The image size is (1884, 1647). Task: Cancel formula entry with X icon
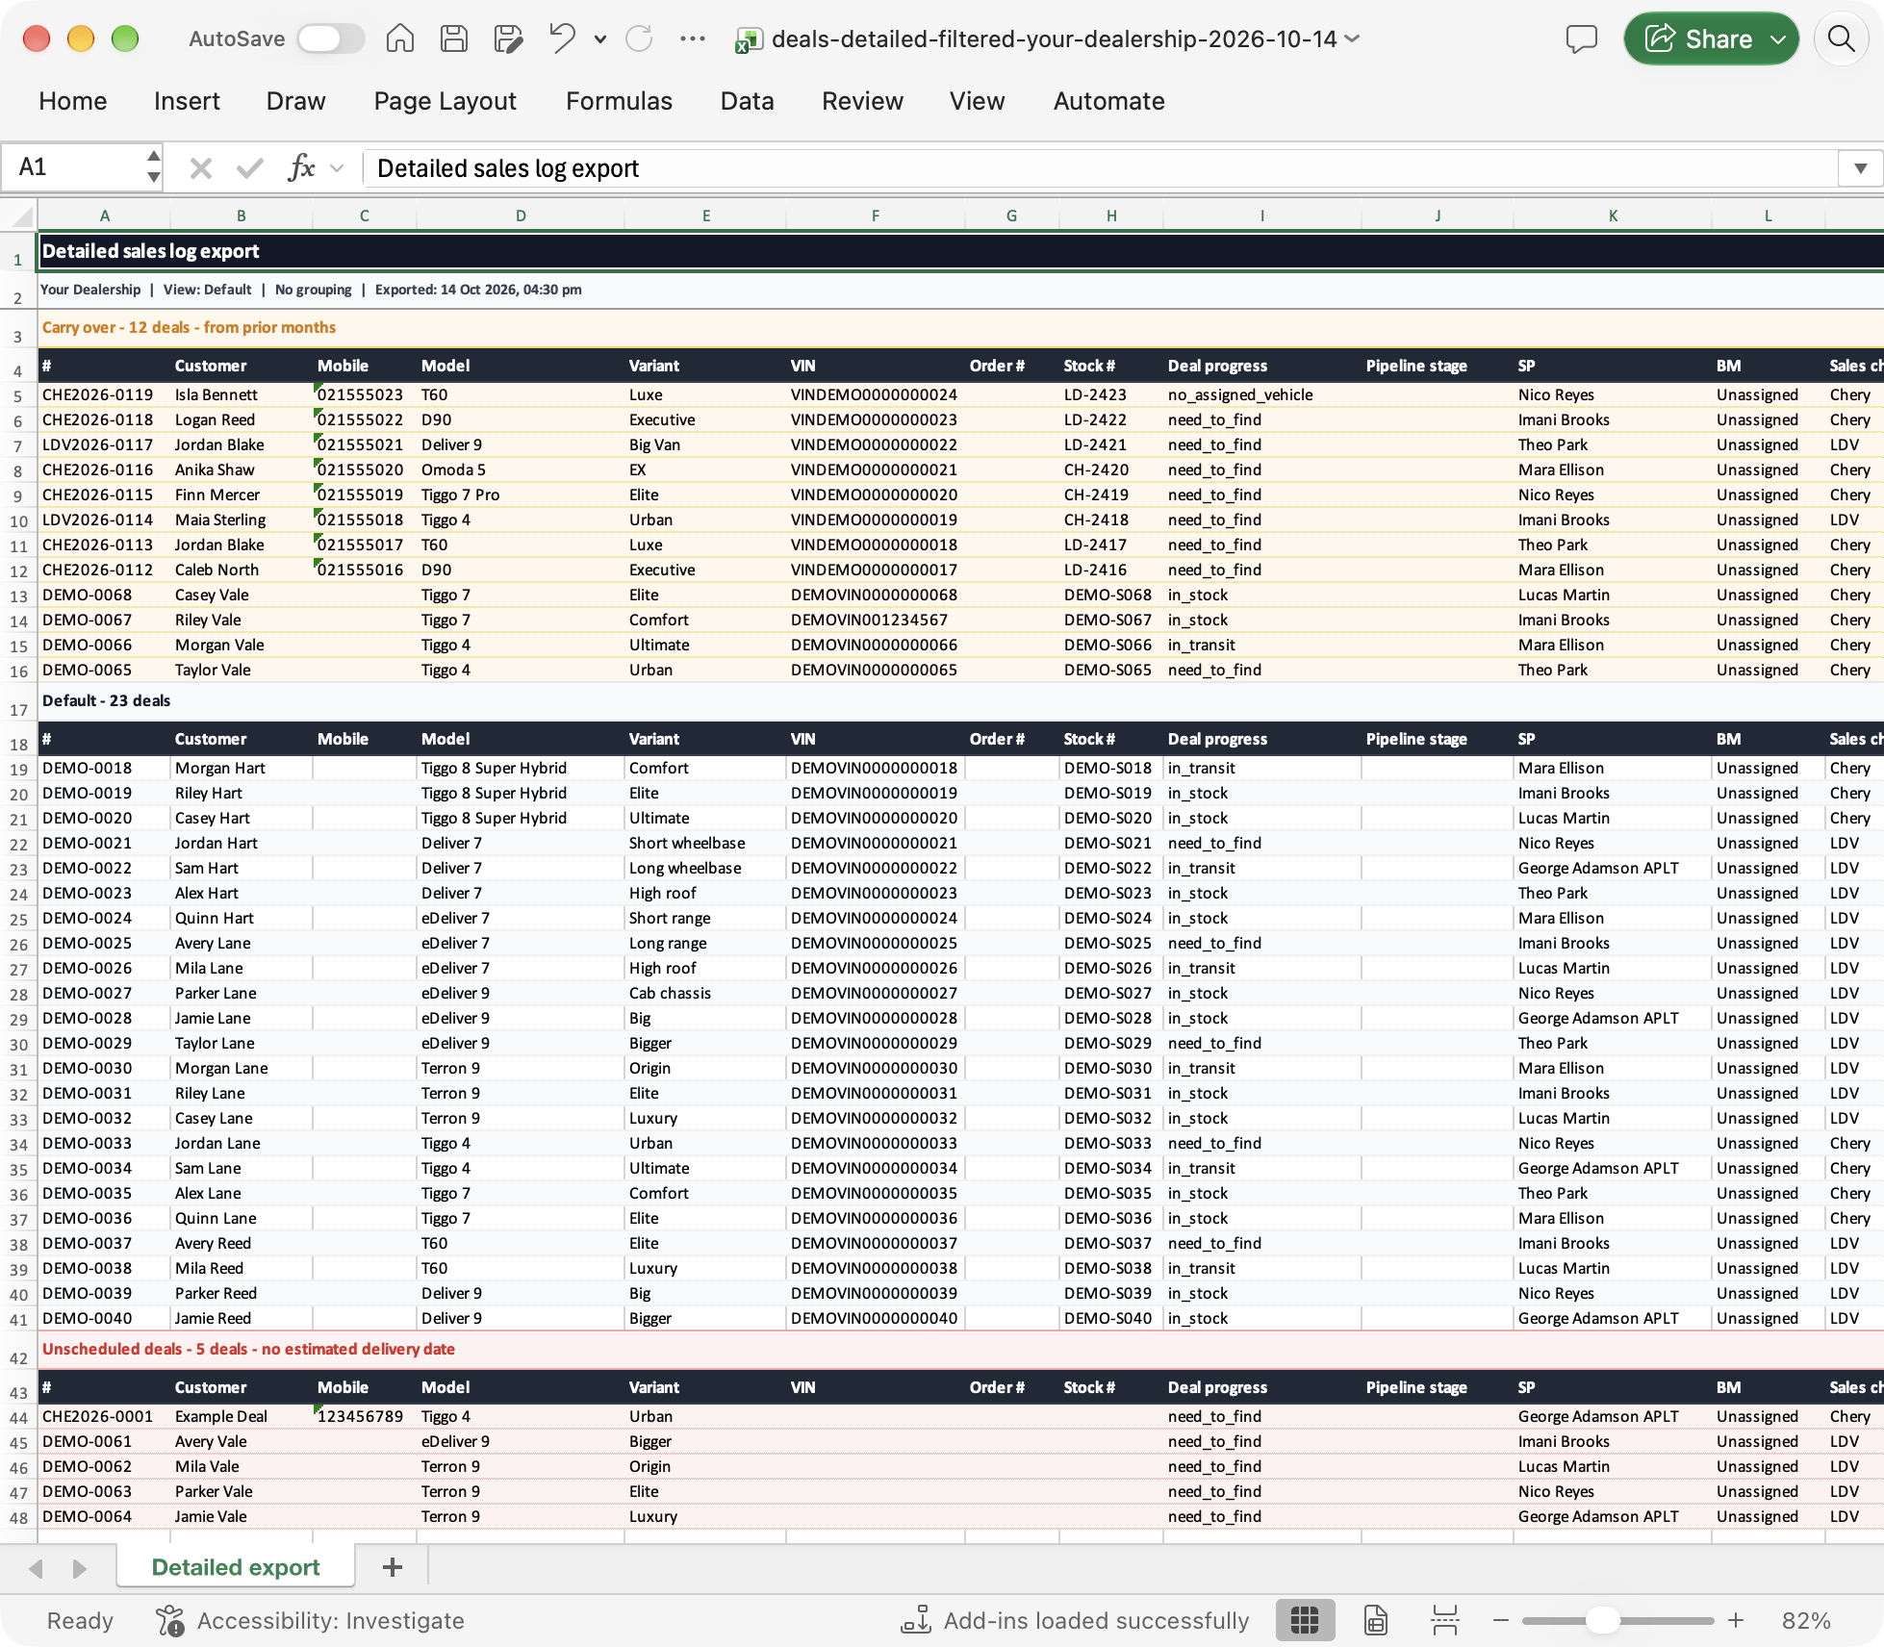201,168
